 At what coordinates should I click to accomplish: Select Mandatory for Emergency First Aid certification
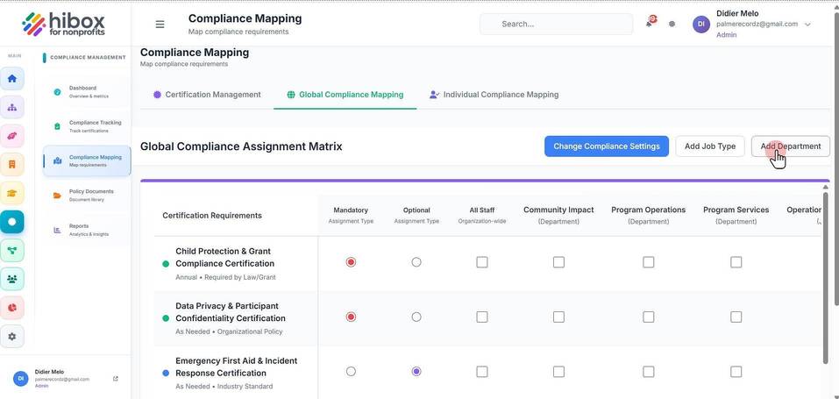point(351,371)
